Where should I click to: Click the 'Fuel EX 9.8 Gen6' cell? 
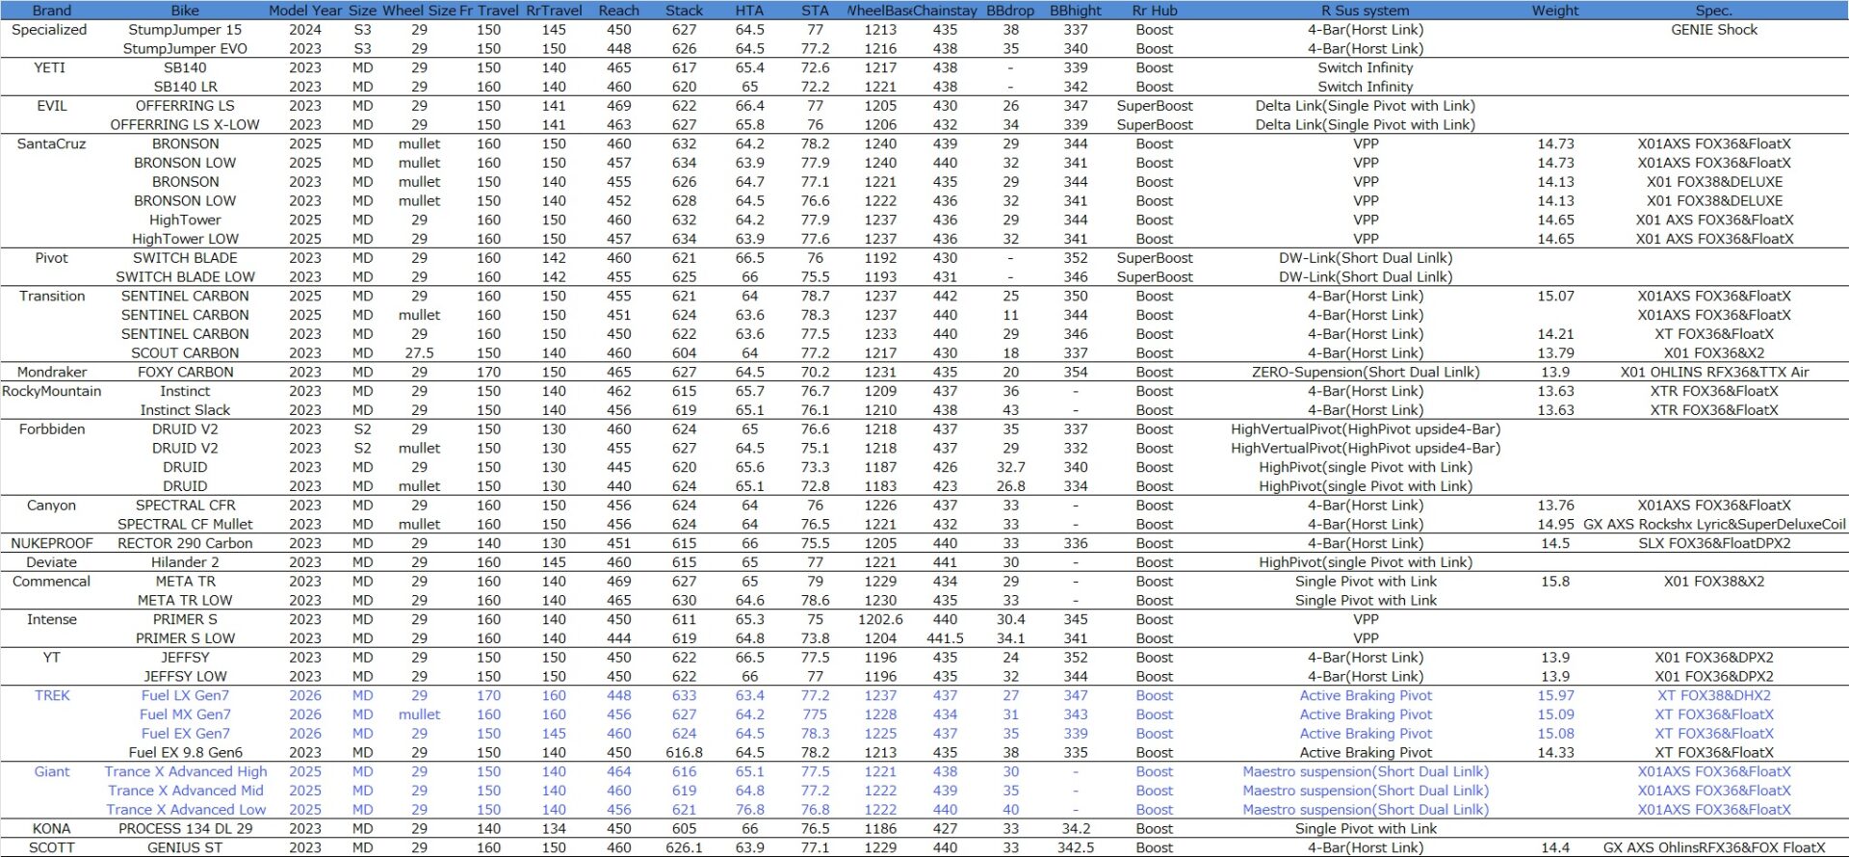pyautogui.click(x=185, y=753)
